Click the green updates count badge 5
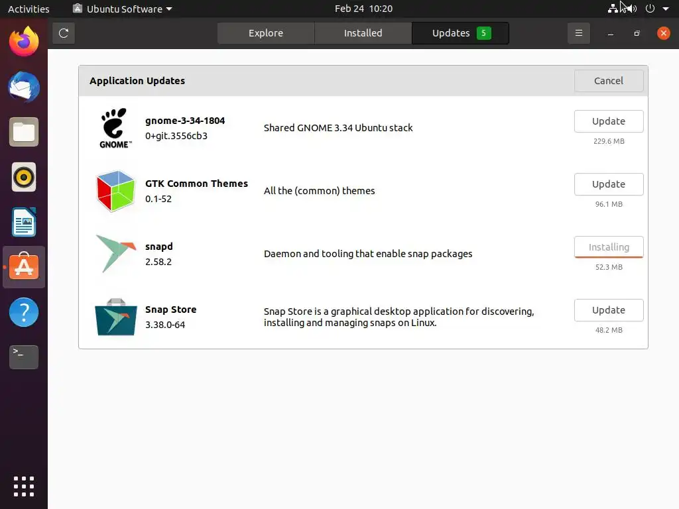 (483, 33)
